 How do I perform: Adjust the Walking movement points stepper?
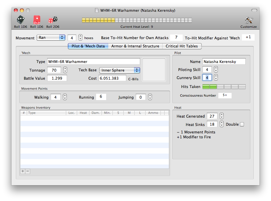point(65,97)
